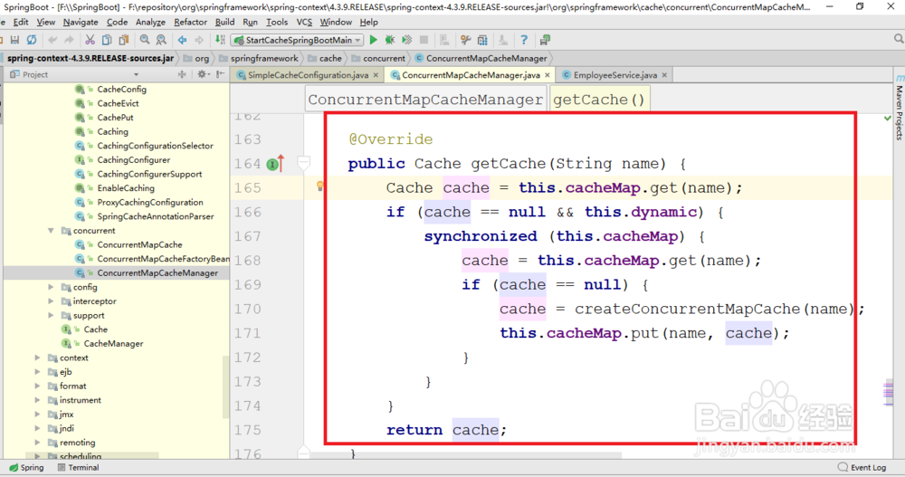905x477 pixels.
Task: Open the Refactor menu
Action: tap(190, 22)
